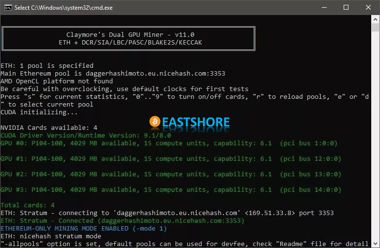Close the cmd.exe window
This screenshot has height=248, width=380.
pos(368,8)
